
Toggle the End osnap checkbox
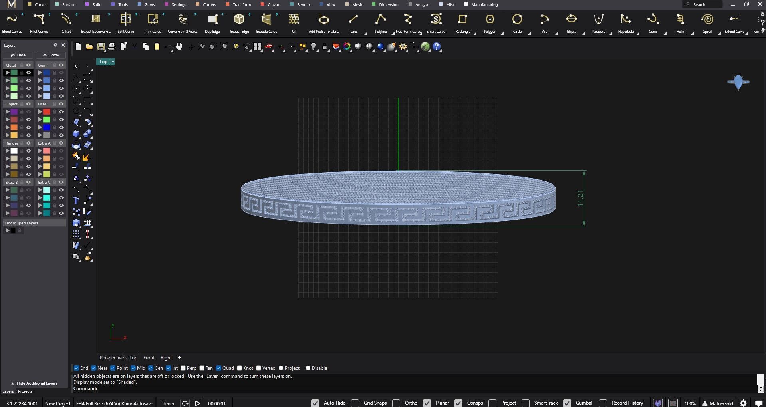76,368
